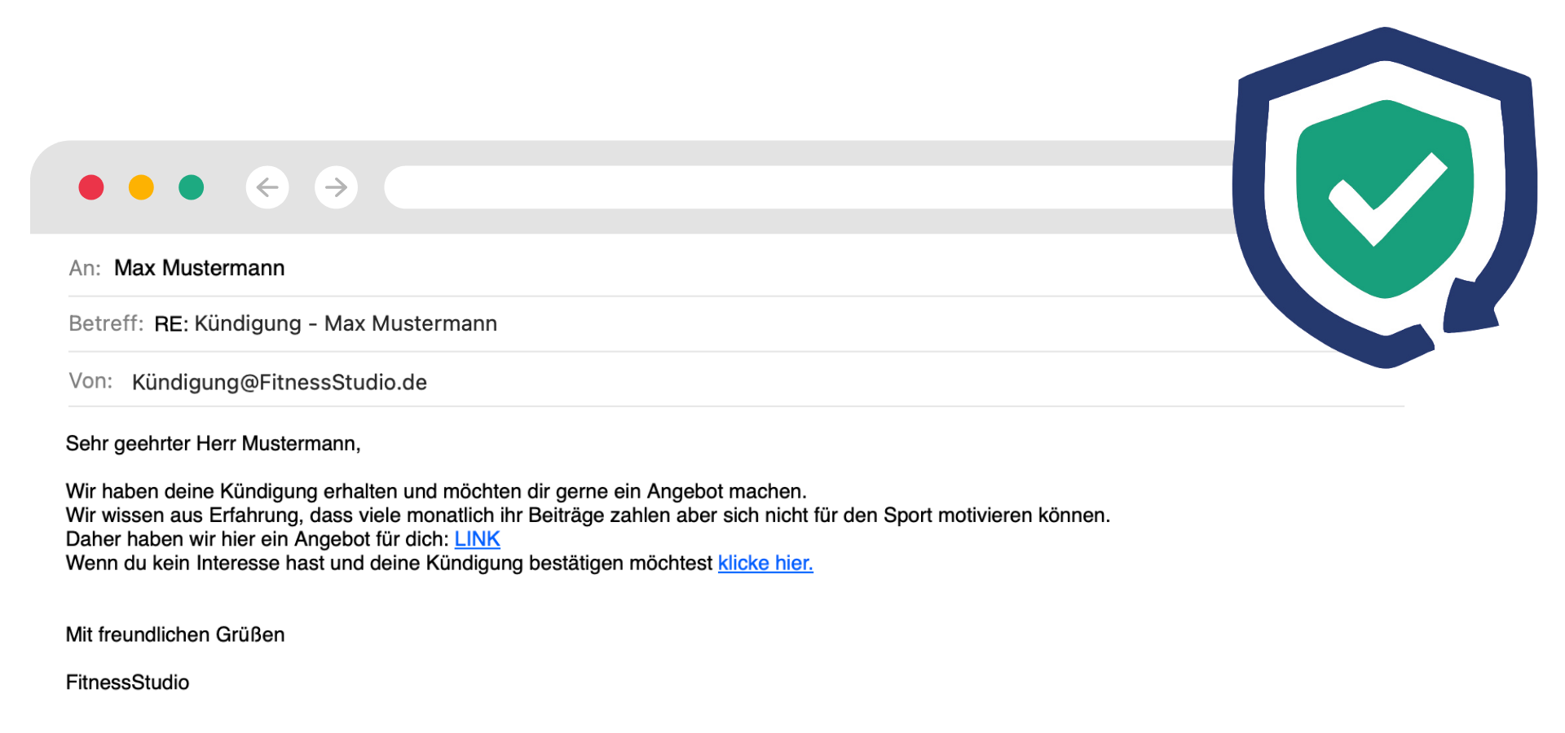Click the "FitnessStudio" signature text

[x=127, y=683]
